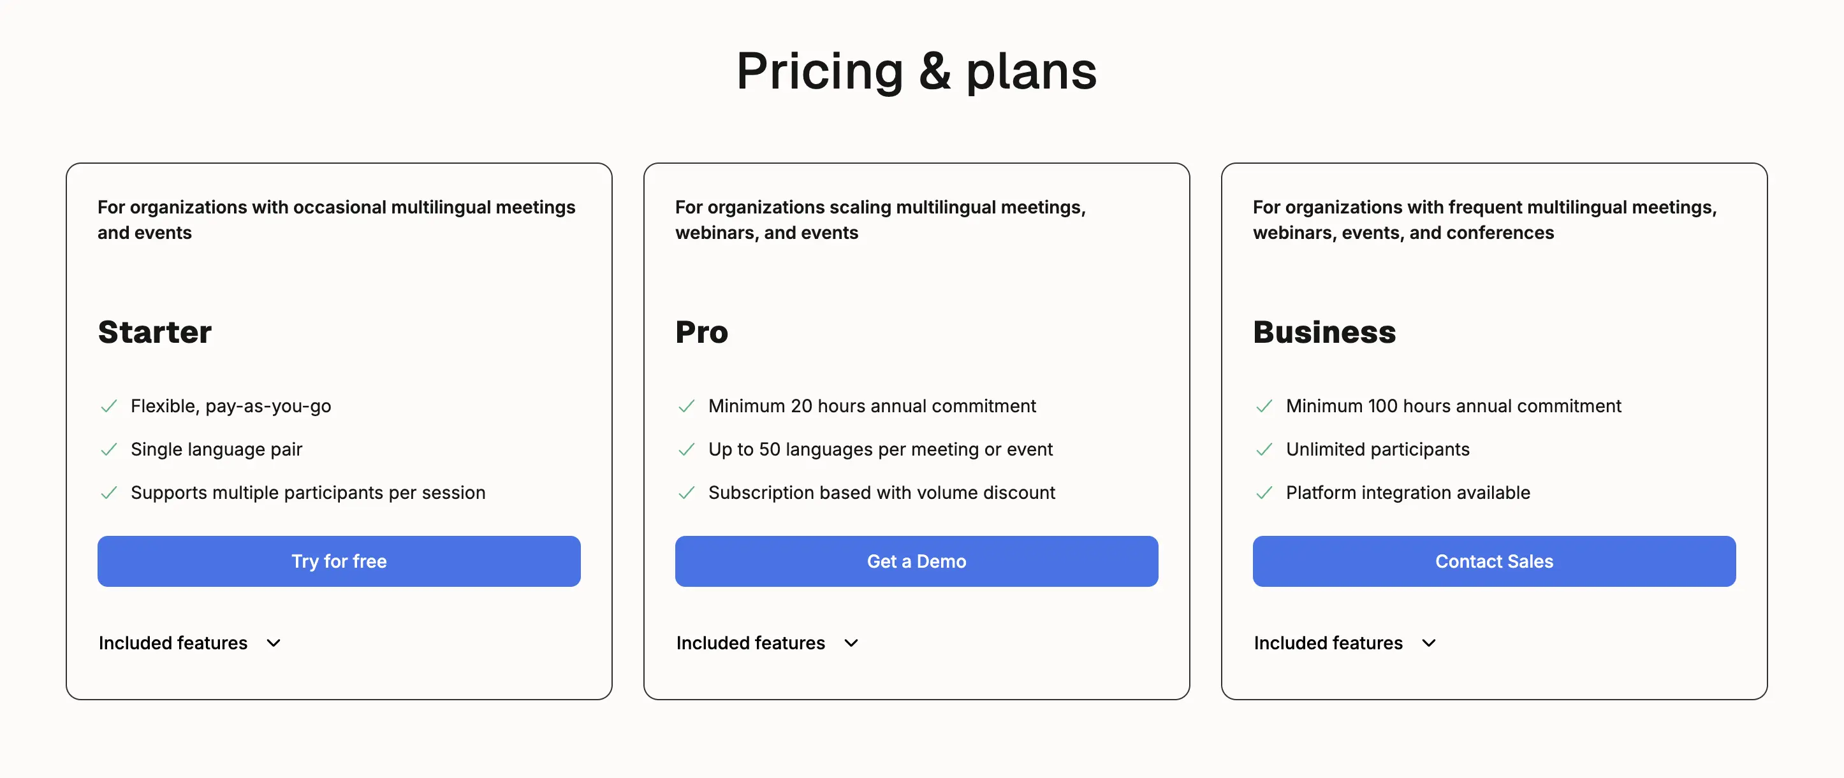Expand Included features under the Business plan
1844x778 pixels.
tap(1328, 643)
